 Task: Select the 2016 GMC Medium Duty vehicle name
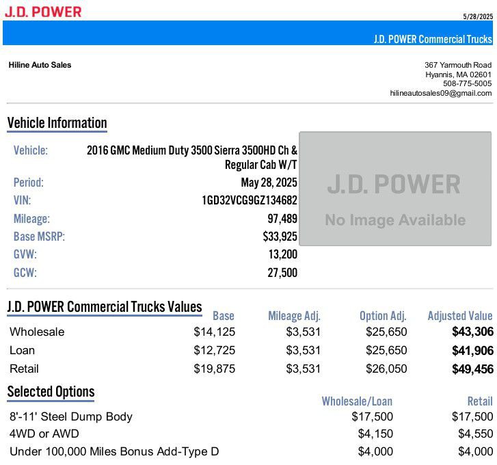pos(192,150)
